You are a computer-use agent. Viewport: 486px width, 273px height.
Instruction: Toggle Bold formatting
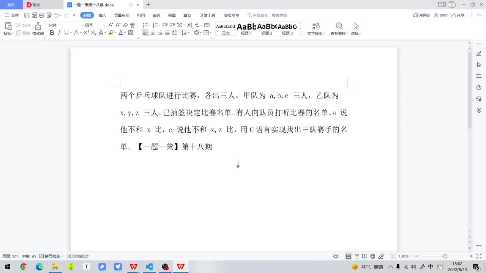[x=52, y=33]
